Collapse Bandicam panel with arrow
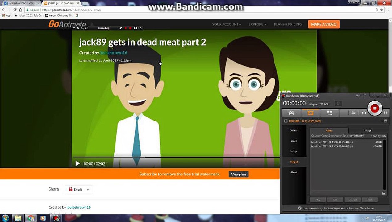Image resolution: width=392 pixels, height=222 pixels. pos(382,121)
